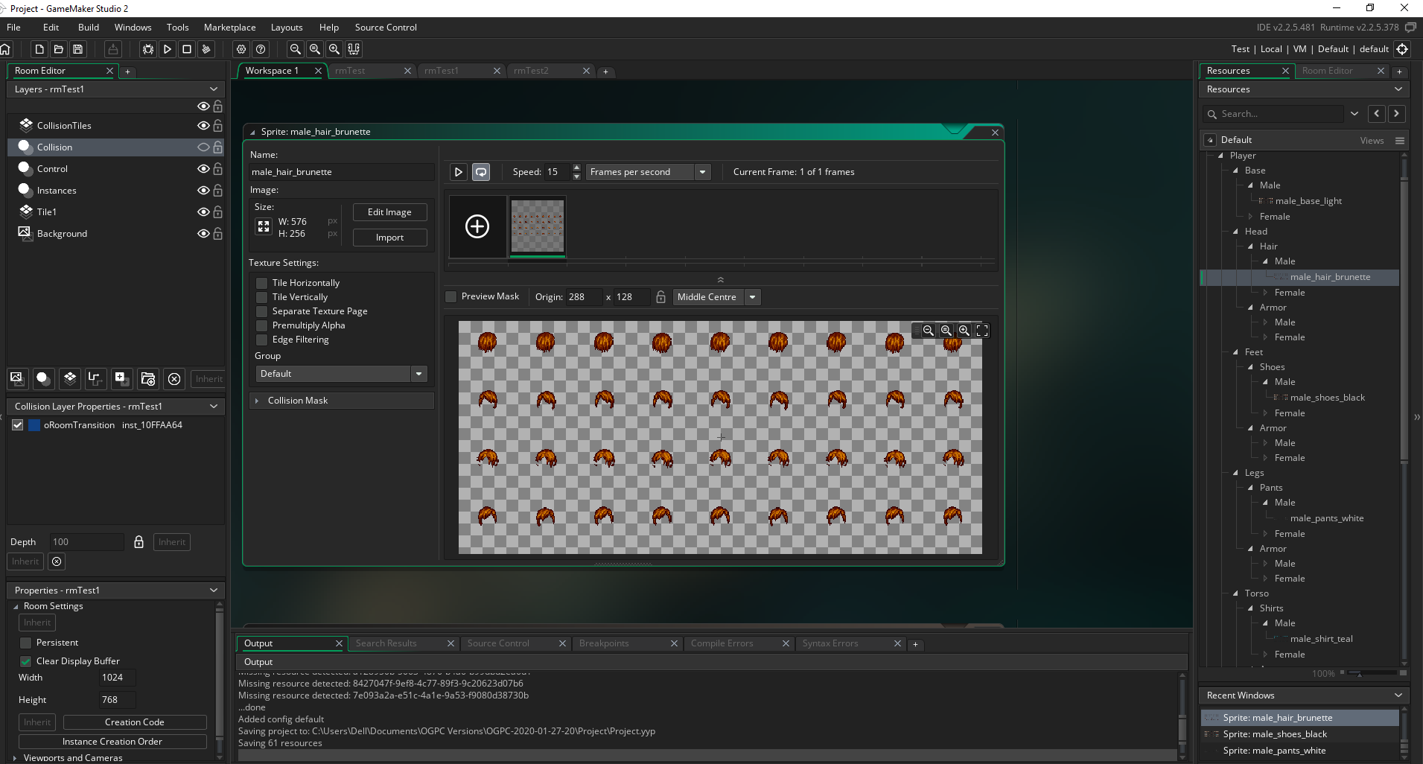Fit sprite preview to window
This screenshot has height=764, width=1423.
point(982,331)
